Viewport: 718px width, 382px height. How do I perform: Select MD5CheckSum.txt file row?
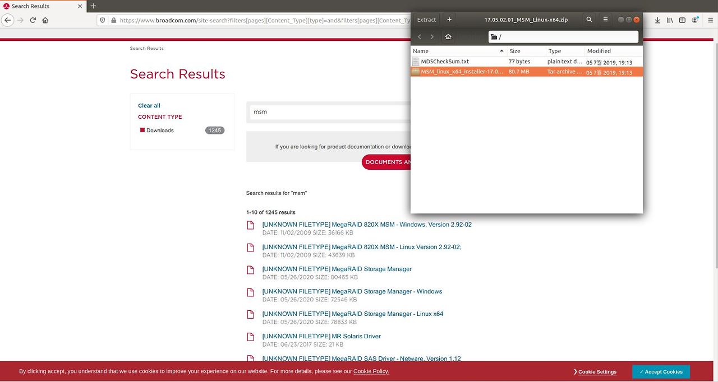[527, 62]
